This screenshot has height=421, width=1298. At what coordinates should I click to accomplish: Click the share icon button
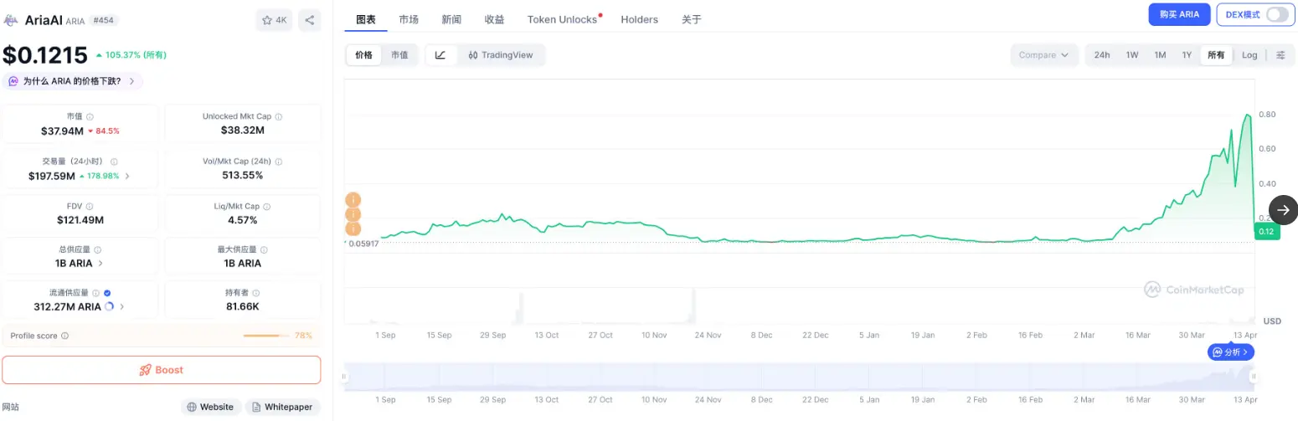(309, 20)
